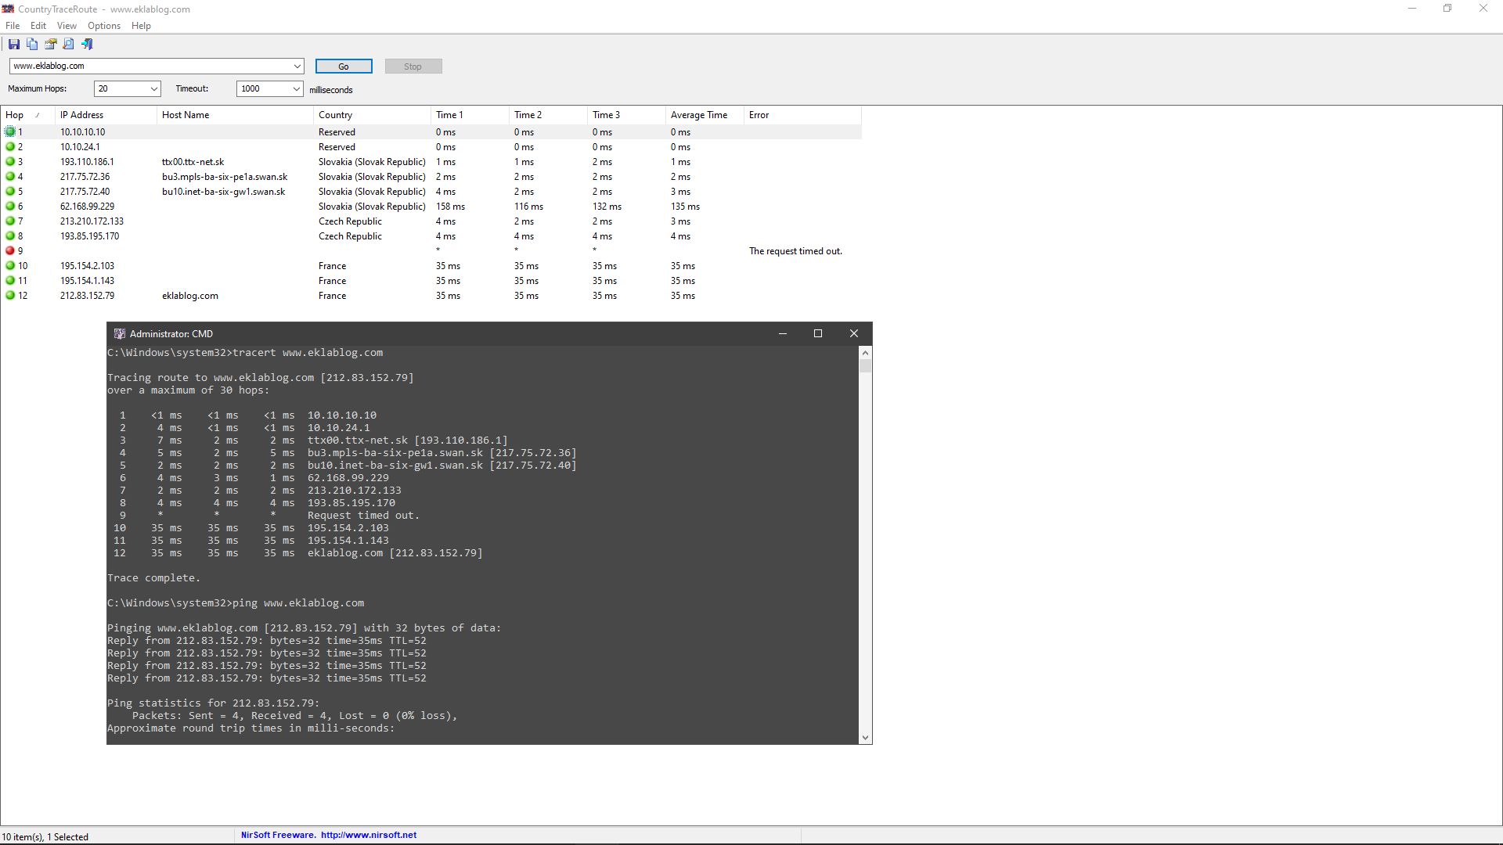
Task: Select IP address 195.154.1.143 row
Action: point(87,281)
